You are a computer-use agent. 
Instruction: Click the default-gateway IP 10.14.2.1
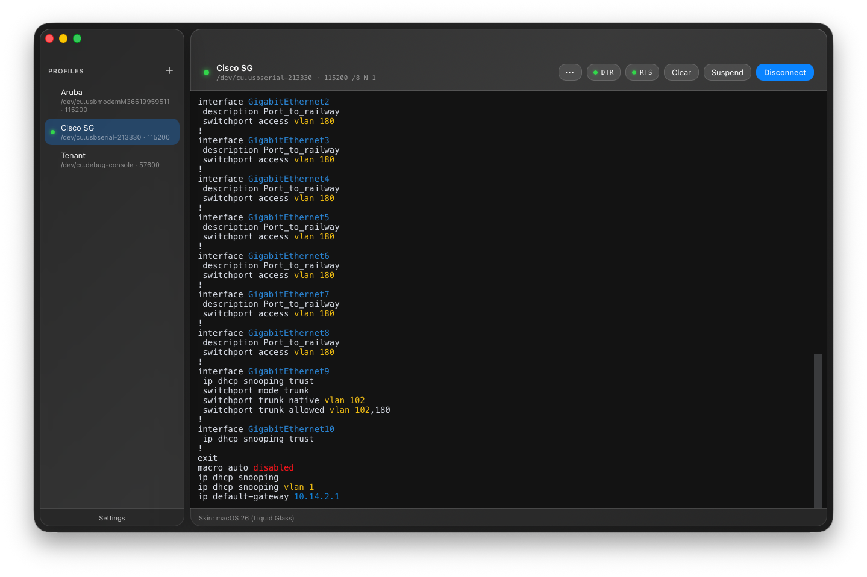point(316,497)
